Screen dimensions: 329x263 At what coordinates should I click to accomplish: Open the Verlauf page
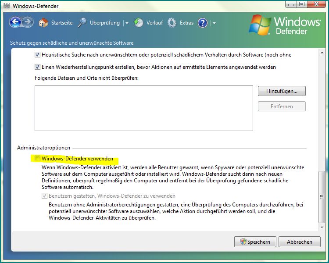154,23
